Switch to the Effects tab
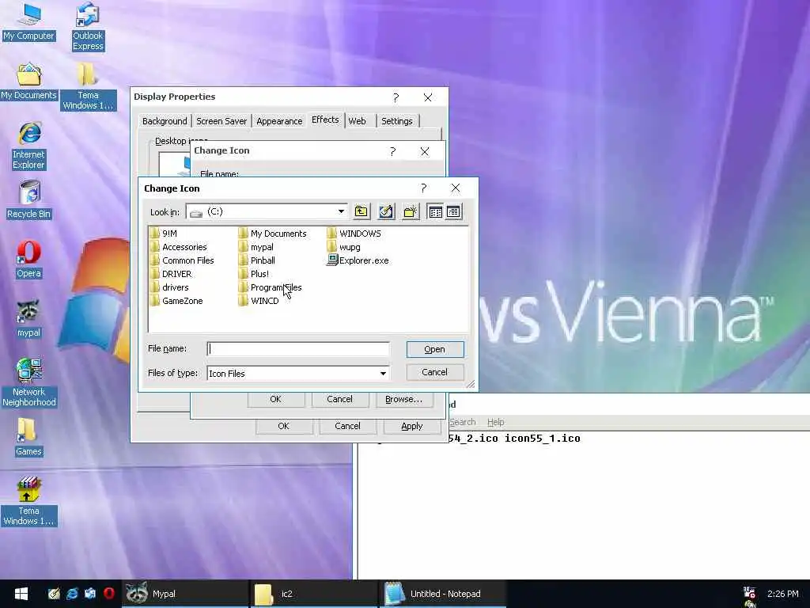Screen dimensions: 810x608 325,120
